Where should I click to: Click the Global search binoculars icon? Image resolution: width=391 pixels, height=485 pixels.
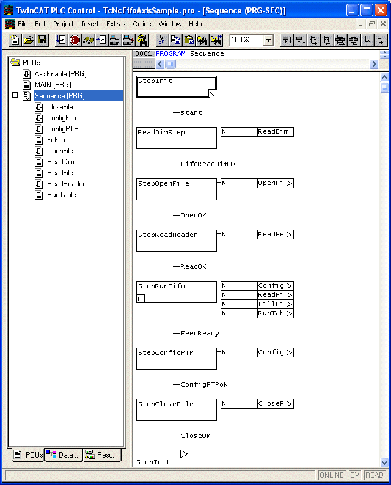[x=142, y=40]
